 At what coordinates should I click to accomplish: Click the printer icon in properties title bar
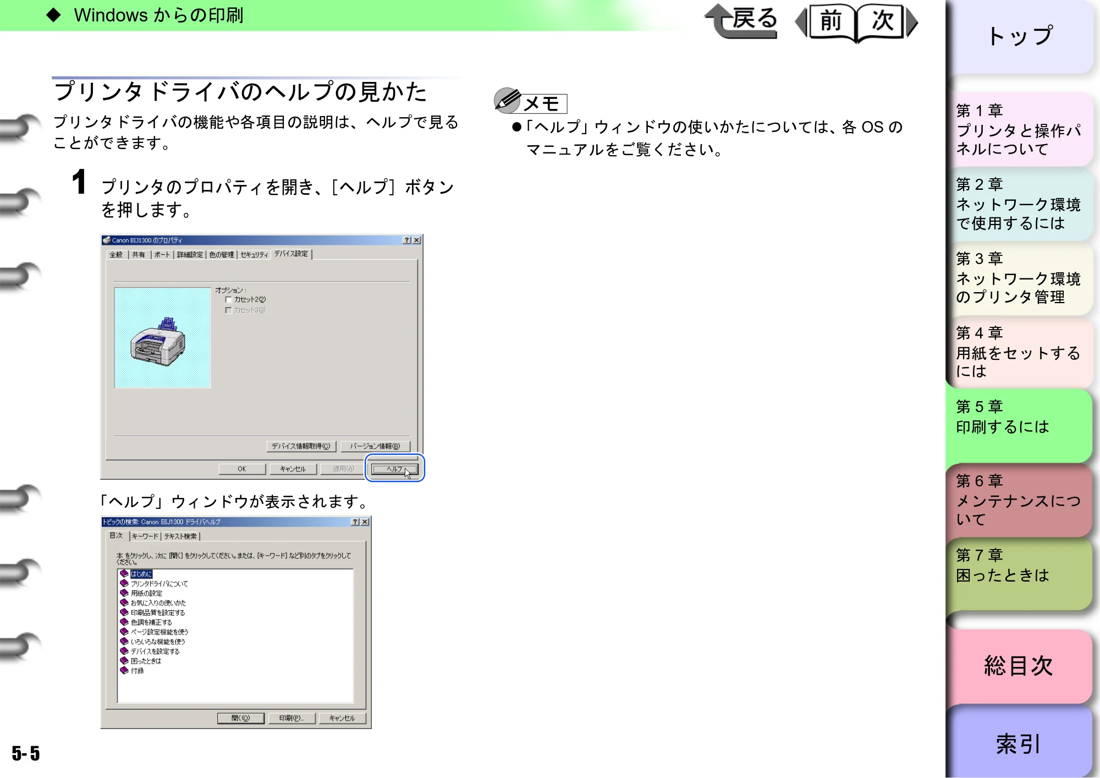[107, 240]
